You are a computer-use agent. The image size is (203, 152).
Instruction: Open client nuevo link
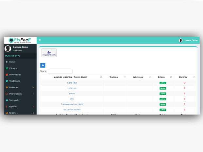coord(72,93)
